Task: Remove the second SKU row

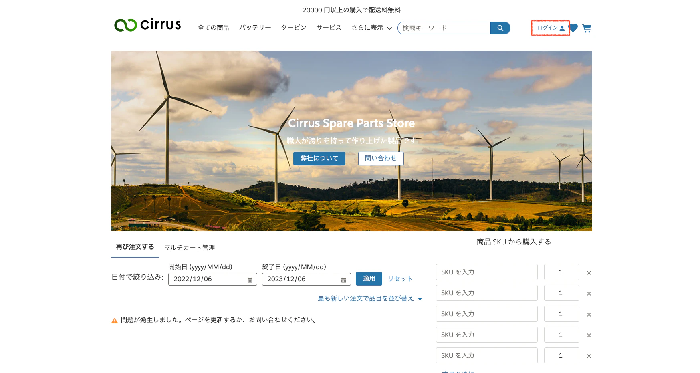Action: [x=589, y=294]
